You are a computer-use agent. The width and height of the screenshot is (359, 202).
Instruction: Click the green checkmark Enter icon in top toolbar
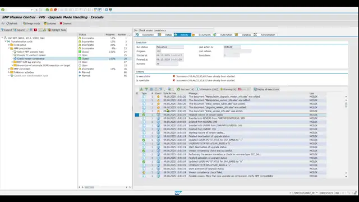pyautogui.click(x=3, y=10)
